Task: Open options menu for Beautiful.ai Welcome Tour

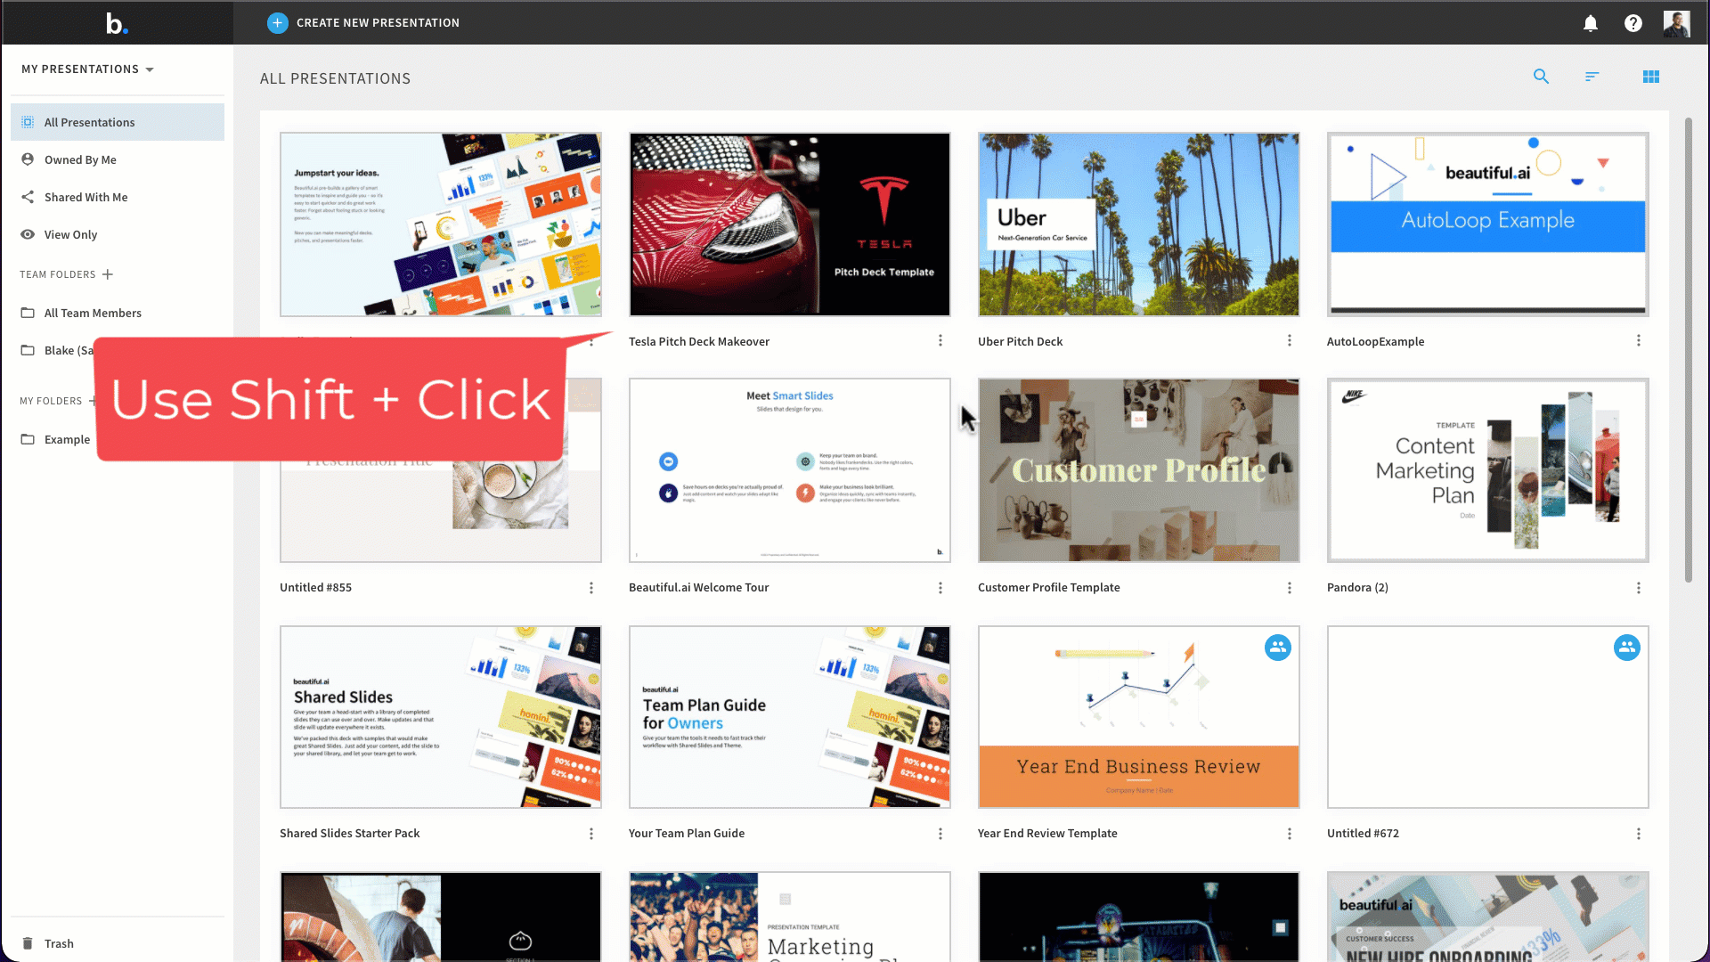Action: (940, 588)
